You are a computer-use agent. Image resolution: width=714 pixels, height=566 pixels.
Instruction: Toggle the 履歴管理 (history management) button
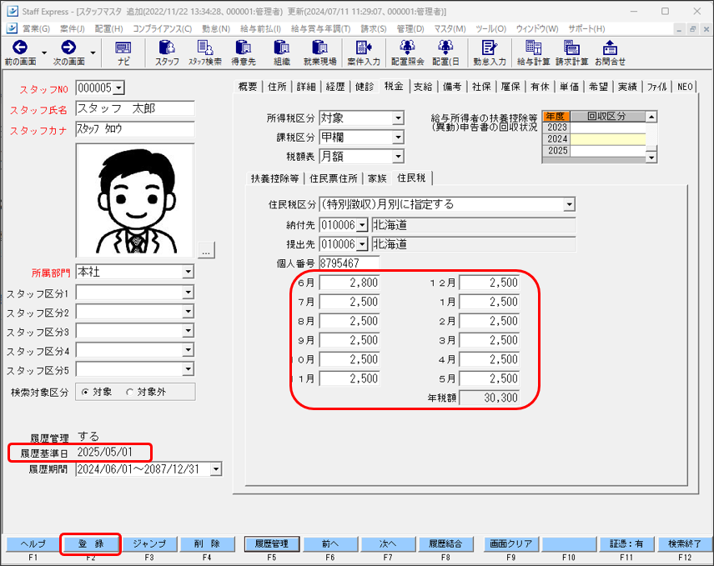point(270,543)
